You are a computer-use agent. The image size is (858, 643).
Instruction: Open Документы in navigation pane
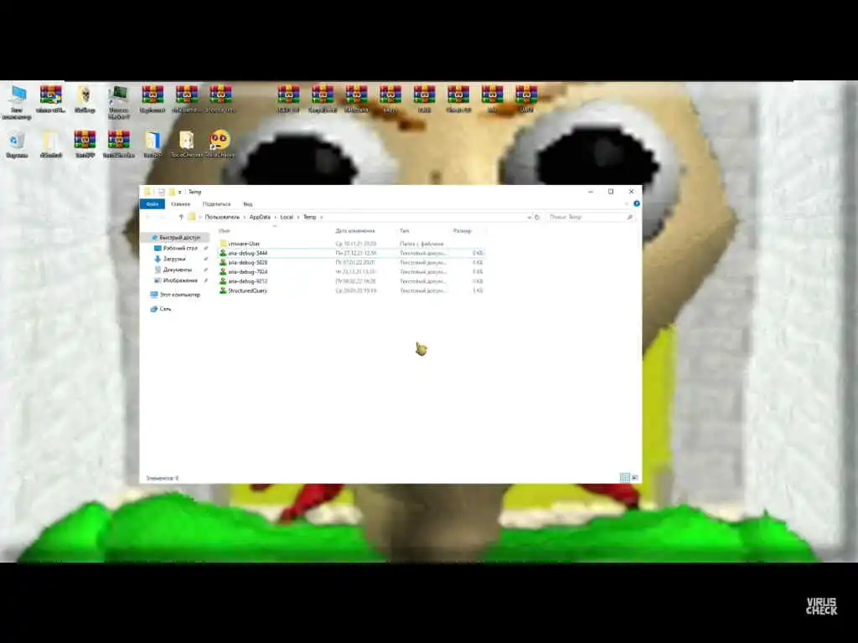click(x=177, y=270)
